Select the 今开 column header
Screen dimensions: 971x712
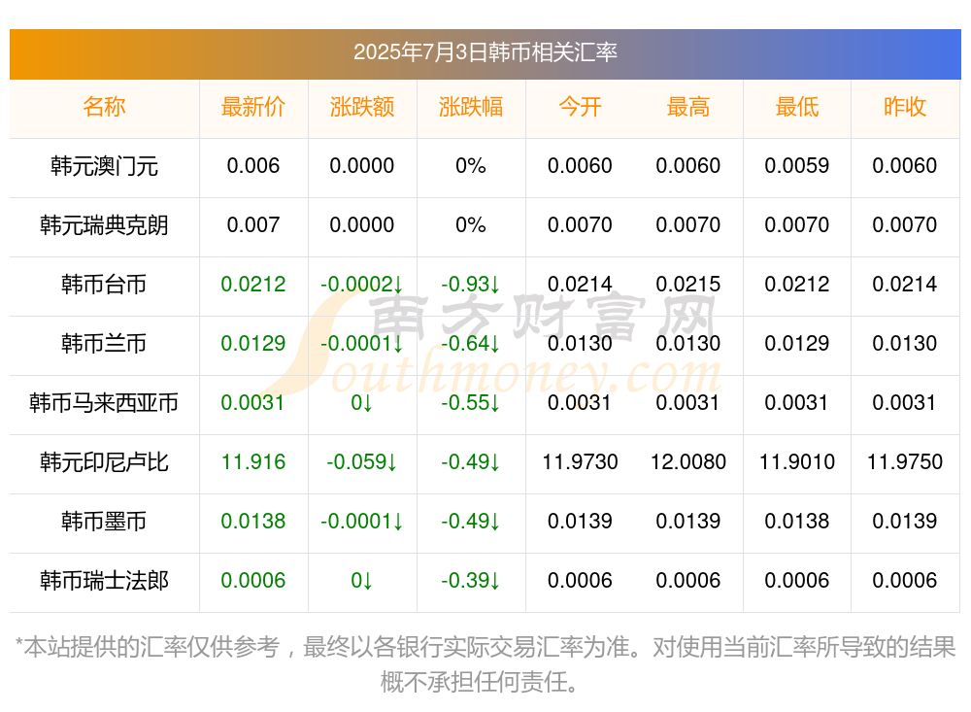(580, 107)
